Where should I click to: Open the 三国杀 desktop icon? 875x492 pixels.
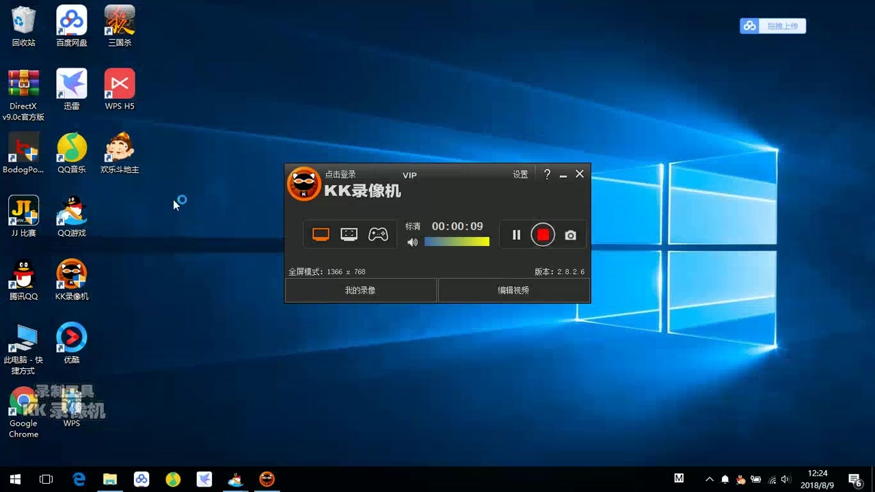(120, 27)
